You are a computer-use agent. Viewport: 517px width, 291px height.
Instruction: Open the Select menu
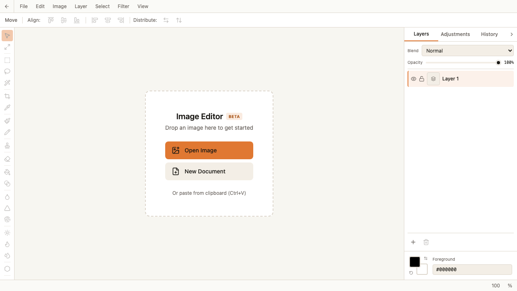(103, 6)
